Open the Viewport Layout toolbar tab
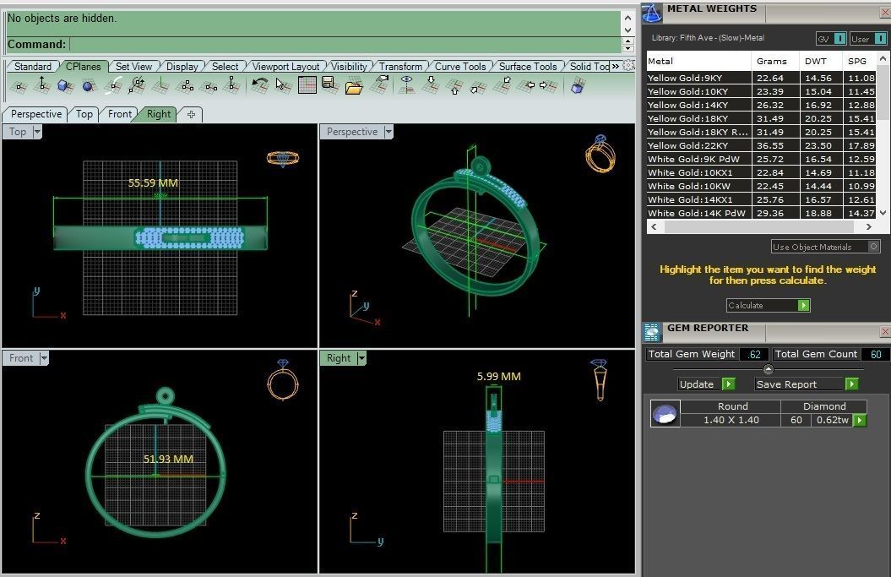891x577 pixels. pos(285,67)
